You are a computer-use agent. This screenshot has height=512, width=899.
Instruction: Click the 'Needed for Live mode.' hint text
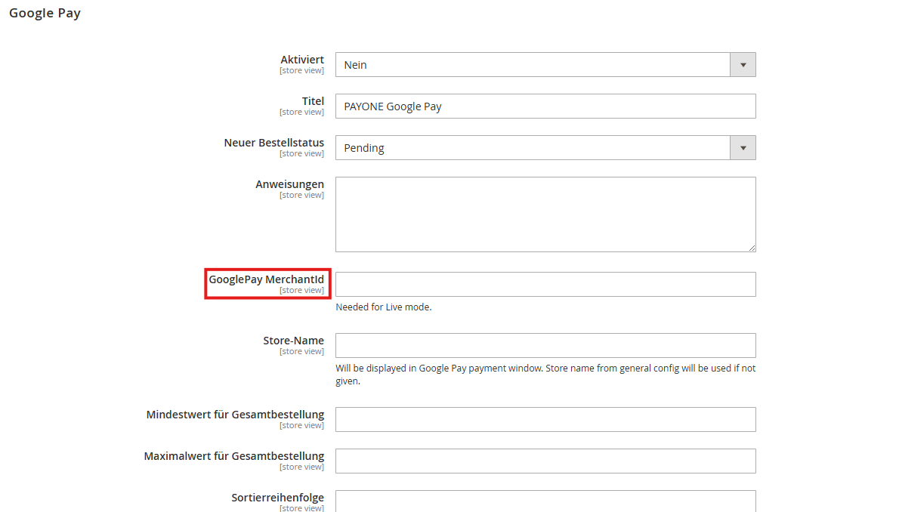tap(384, 307)
